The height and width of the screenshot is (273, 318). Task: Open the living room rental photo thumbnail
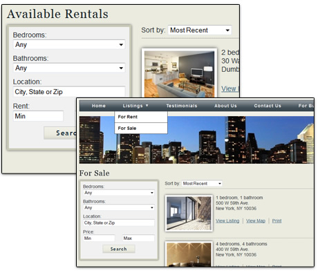tap(179, 73)
